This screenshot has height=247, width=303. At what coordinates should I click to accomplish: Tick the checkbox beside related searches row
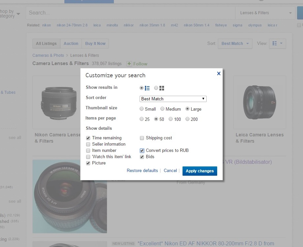tap(299, 25)
